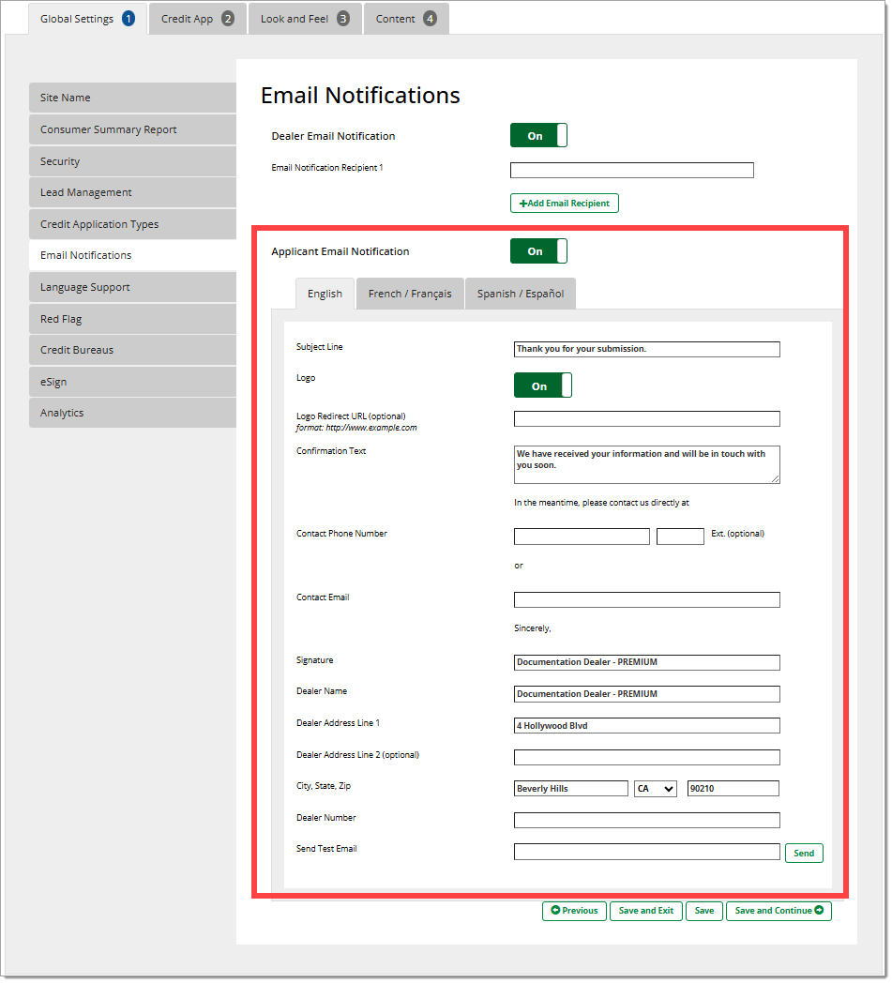Click the Add Email Recipient button

tap(564, 204)
